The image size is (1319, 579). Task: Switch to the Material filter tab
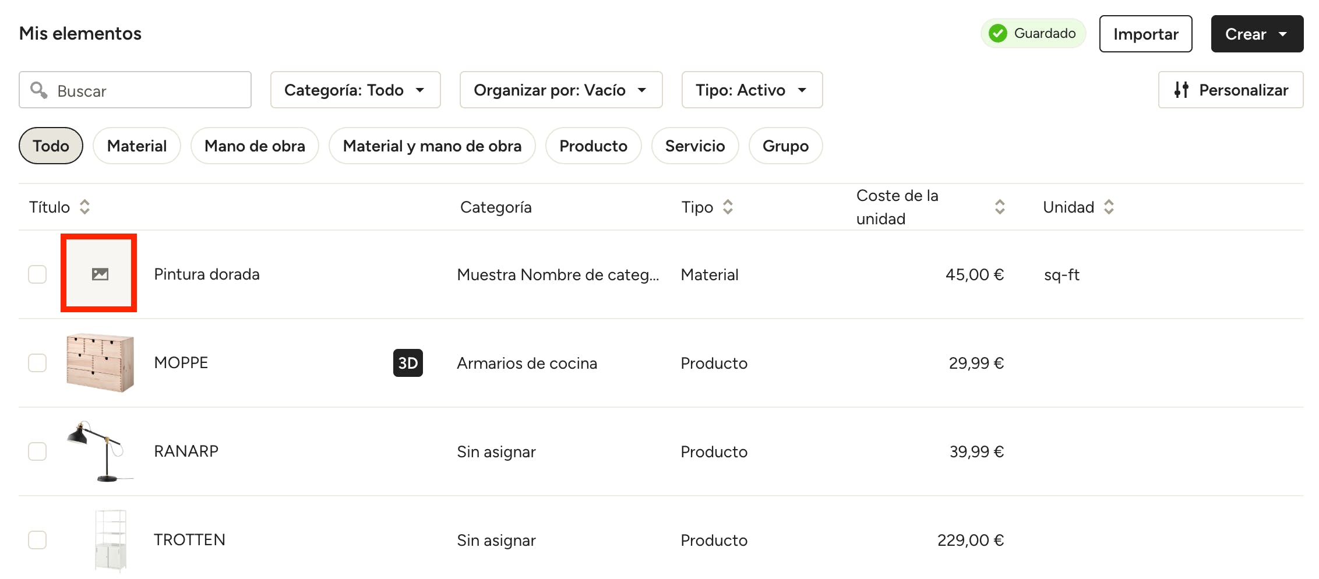(x=137, y=146)
